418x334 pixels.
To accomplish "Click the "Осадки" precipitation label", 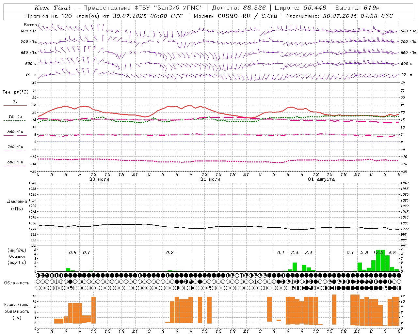I will pos(17,256).
